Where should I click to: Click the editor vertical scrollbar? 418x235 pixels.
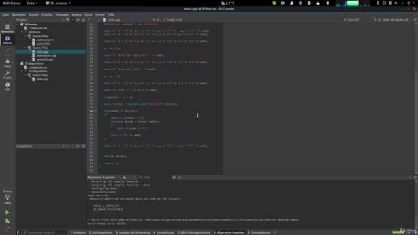(416, 98)
